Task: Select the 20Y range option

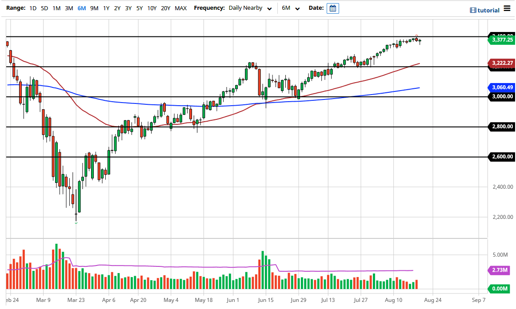Action: pos(165,8)
